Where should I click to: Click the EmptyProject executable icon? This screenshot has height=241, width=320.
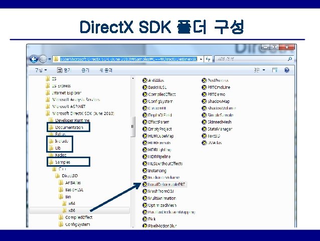pyautogui.click(x=145, y=129)
